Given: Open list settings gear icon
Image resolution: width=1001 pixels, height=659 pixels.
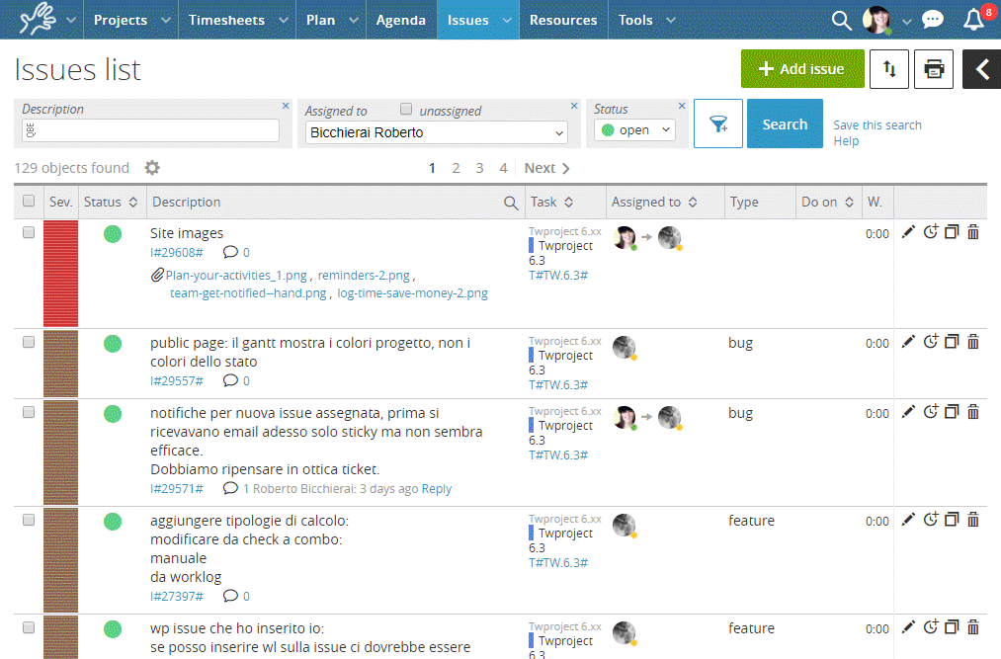Looking at the screenshot, I should point(152,168).
